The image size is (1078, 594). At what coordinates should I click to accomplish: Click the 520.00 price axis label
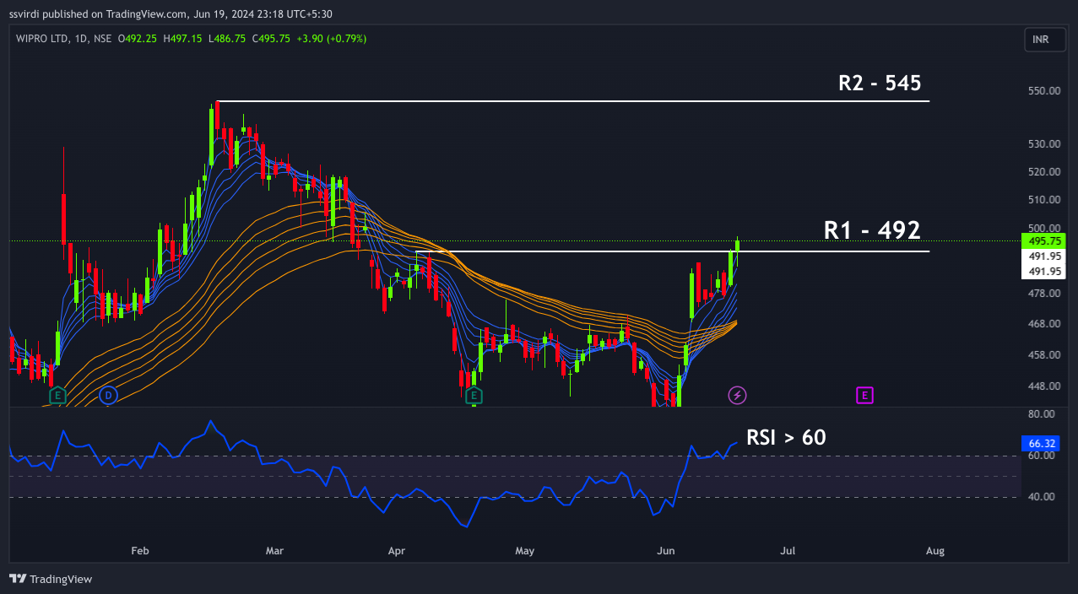pyautogui.click(x=1043, y=172)
